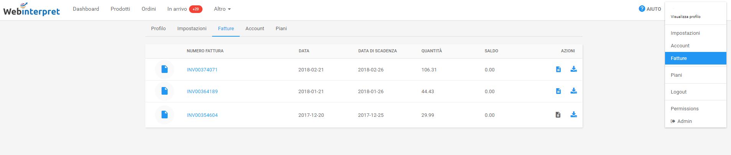Click Visualizza profilo link

click(x=685, y=17)
